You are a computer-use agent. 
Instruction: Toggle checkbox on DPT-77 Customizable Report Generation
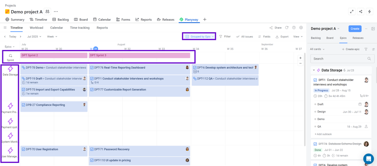point(92,90)
